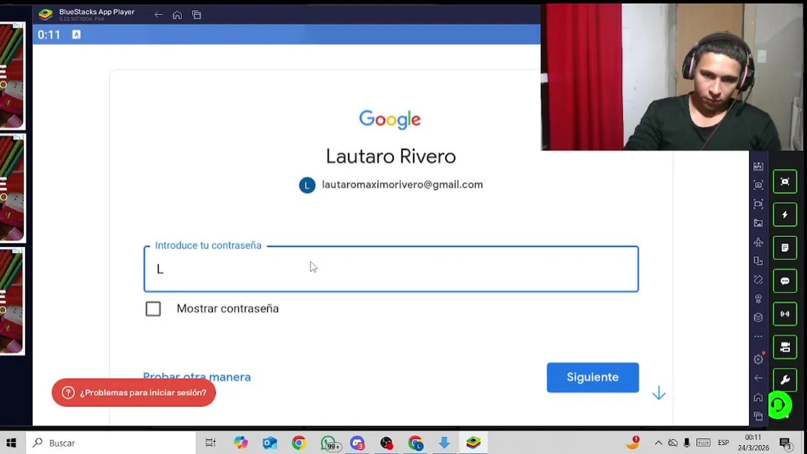Click the rotate screen icon in sidebar
The height and width of the screenshot is (454, 807).
[758, 261]
